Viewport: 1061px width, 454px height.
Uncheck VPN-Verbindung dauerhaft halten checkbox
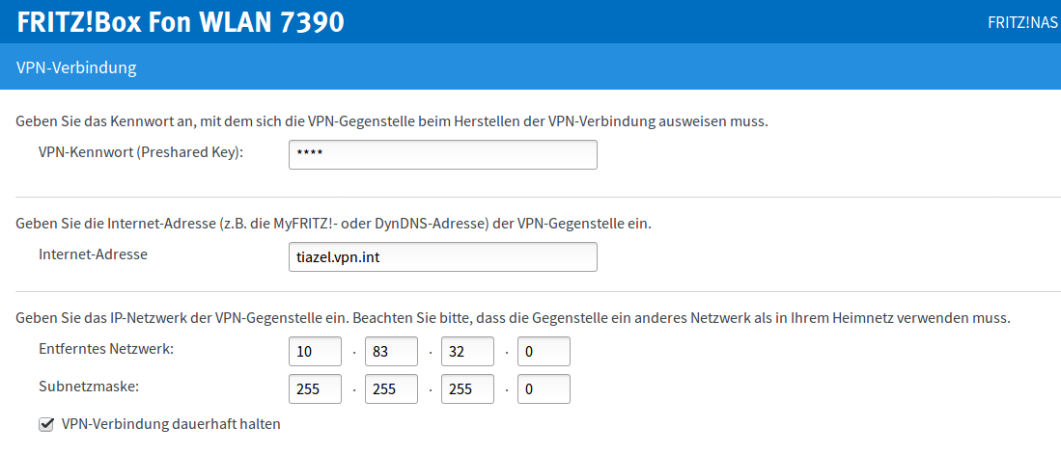click(x=45, y=424)
